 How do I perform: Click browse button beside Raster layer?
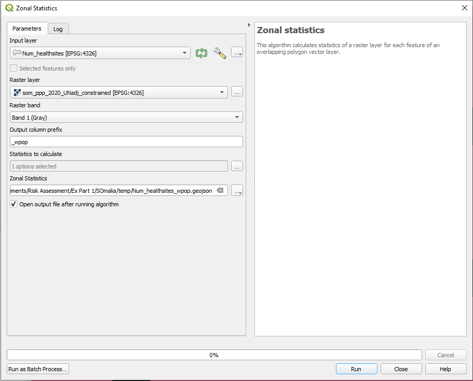237,92
